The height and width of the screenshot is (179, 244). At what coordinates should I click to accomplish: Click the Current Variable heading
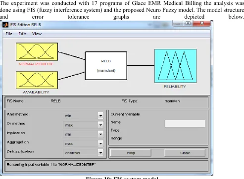pos(125,114)
